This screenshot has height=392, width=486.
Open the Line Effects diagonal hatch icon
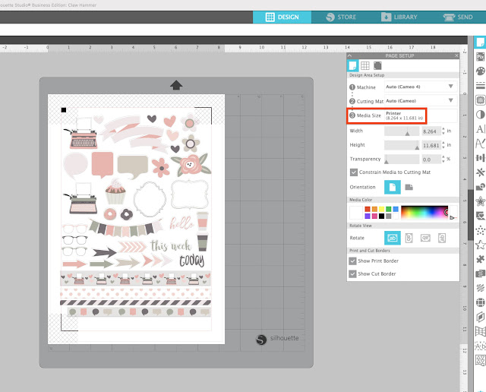[480, 288]
